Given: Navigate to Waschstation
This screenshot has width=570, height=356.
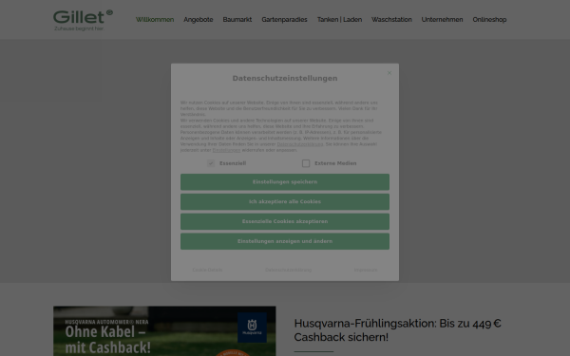Looking at the screenshot, I should tap(391, 20).
